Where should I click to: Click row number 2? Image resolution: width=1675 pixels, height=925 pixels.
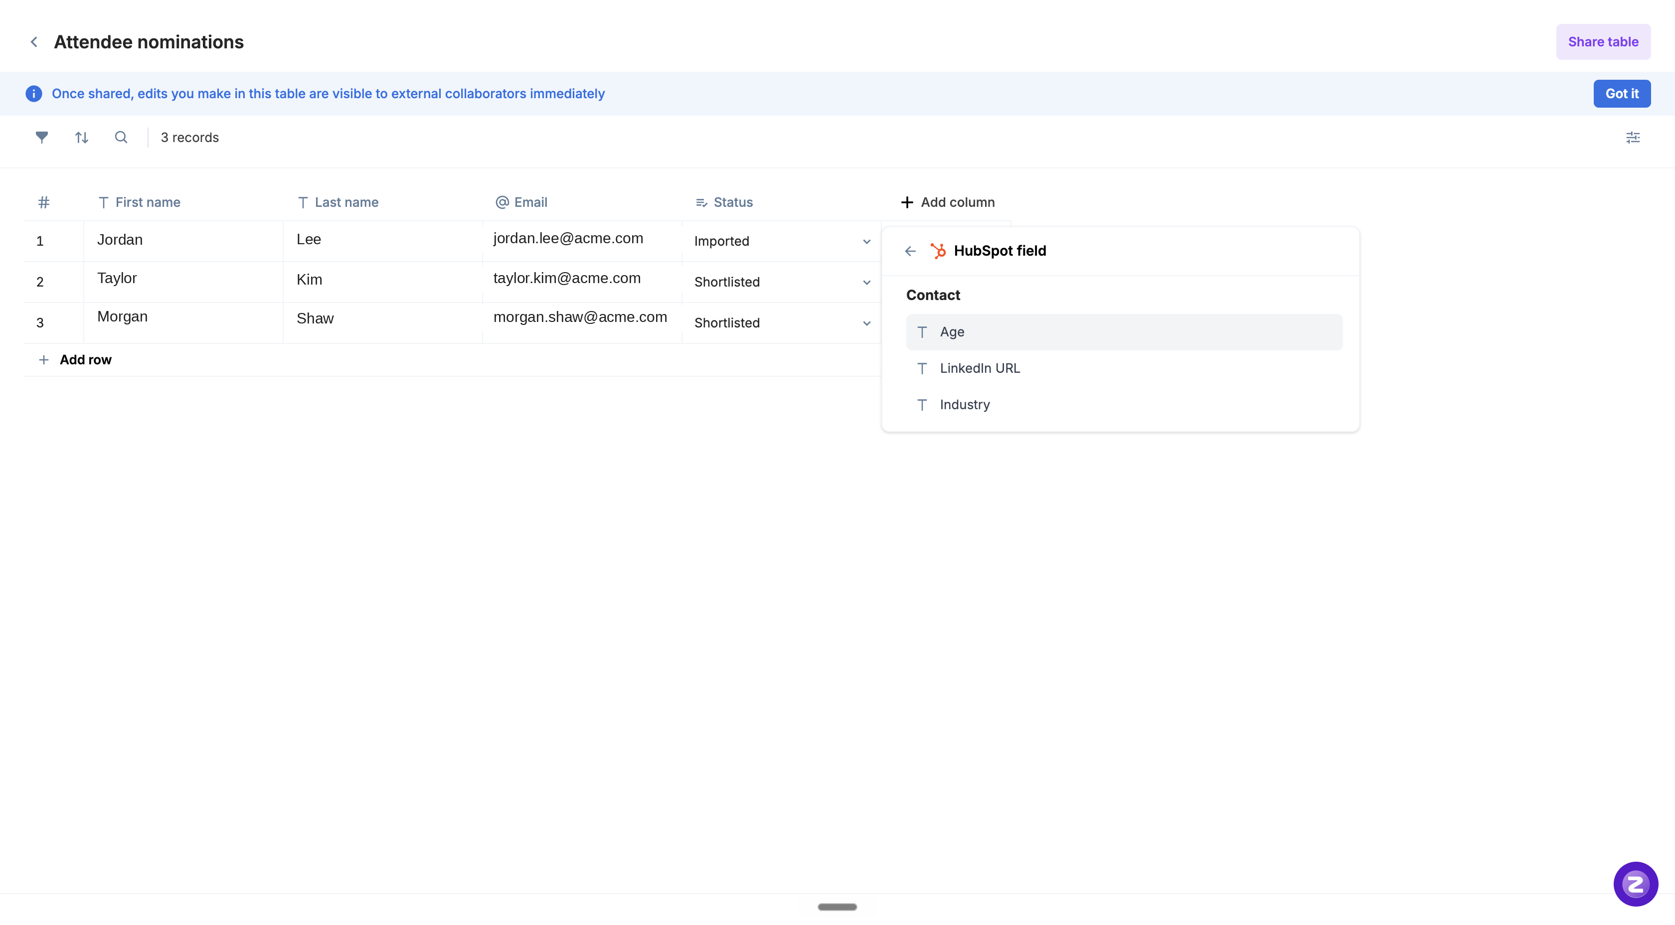pos(40,282)
